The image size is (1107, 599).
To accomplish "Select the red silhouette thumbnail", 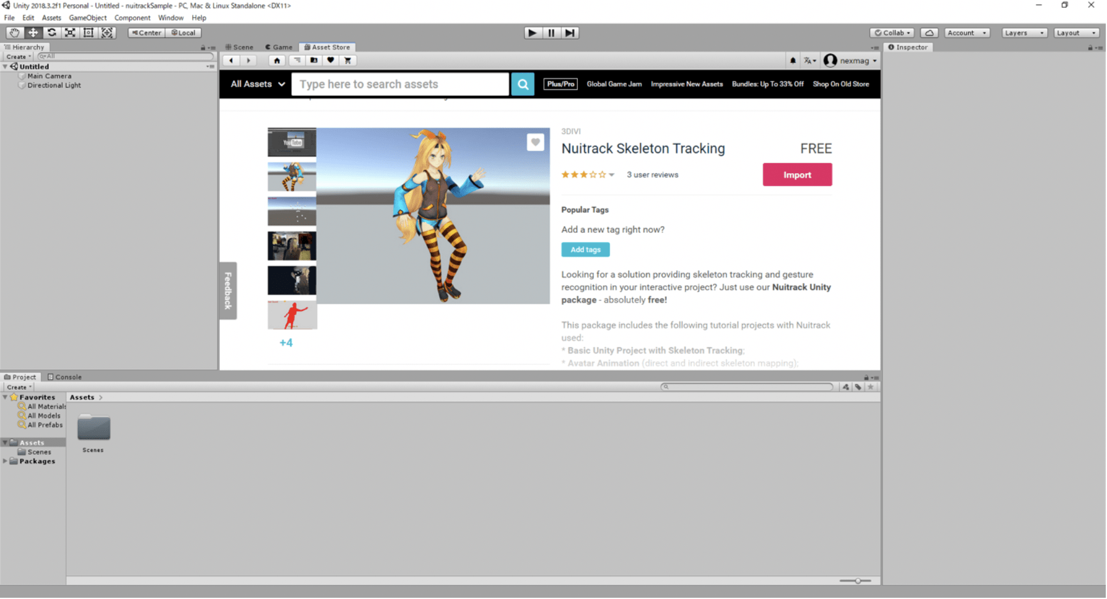I will [292, 315].
